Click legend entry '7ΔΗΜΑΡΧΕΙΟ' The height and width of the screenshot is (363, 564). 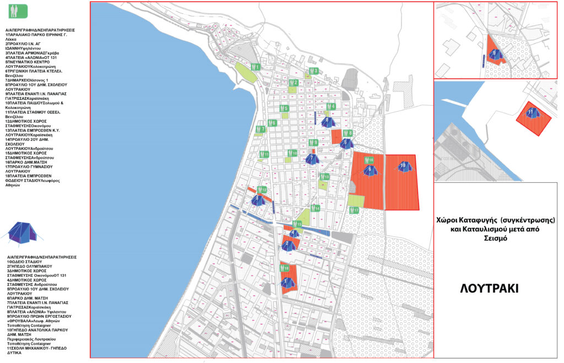32,80
